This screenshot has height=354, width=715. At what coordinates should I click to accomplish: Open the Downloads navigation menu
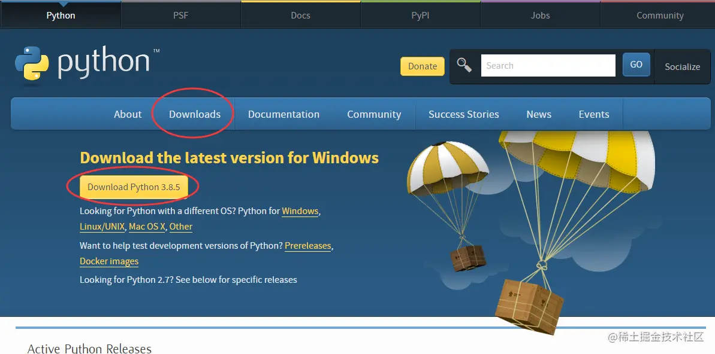click(195, 114)
